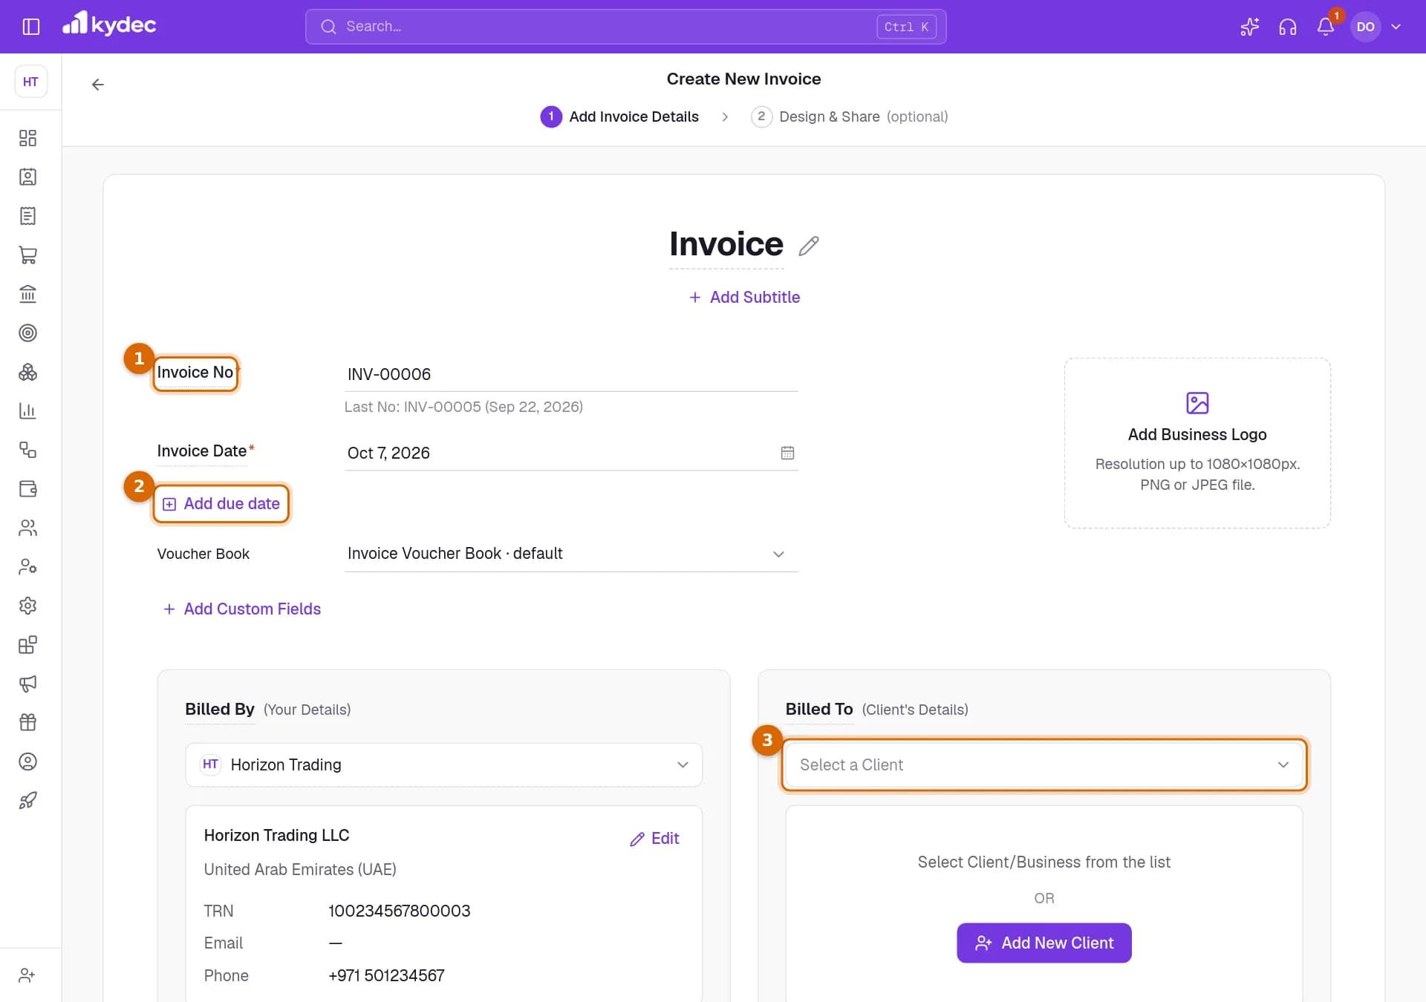Image resolution: width=1426 pixels, height=1002 pixels.
Task: Open the rocket sidebar icon
Action: click(x=27, y=801)
